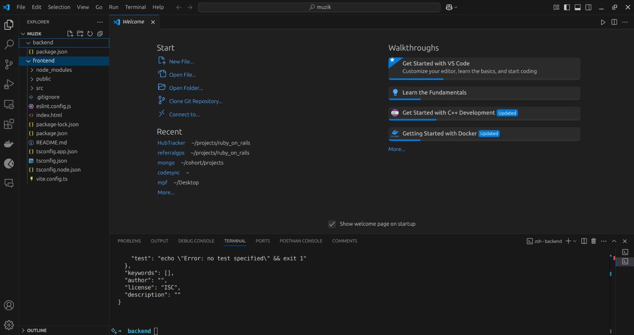634x335 pixels.
Task: Collapse all folders in explorer
Action: 100,33
